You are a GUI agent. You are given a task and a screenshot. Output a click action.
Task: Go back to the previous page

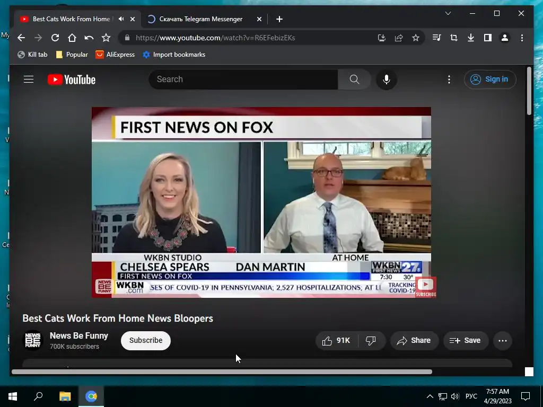coord(21,38)
